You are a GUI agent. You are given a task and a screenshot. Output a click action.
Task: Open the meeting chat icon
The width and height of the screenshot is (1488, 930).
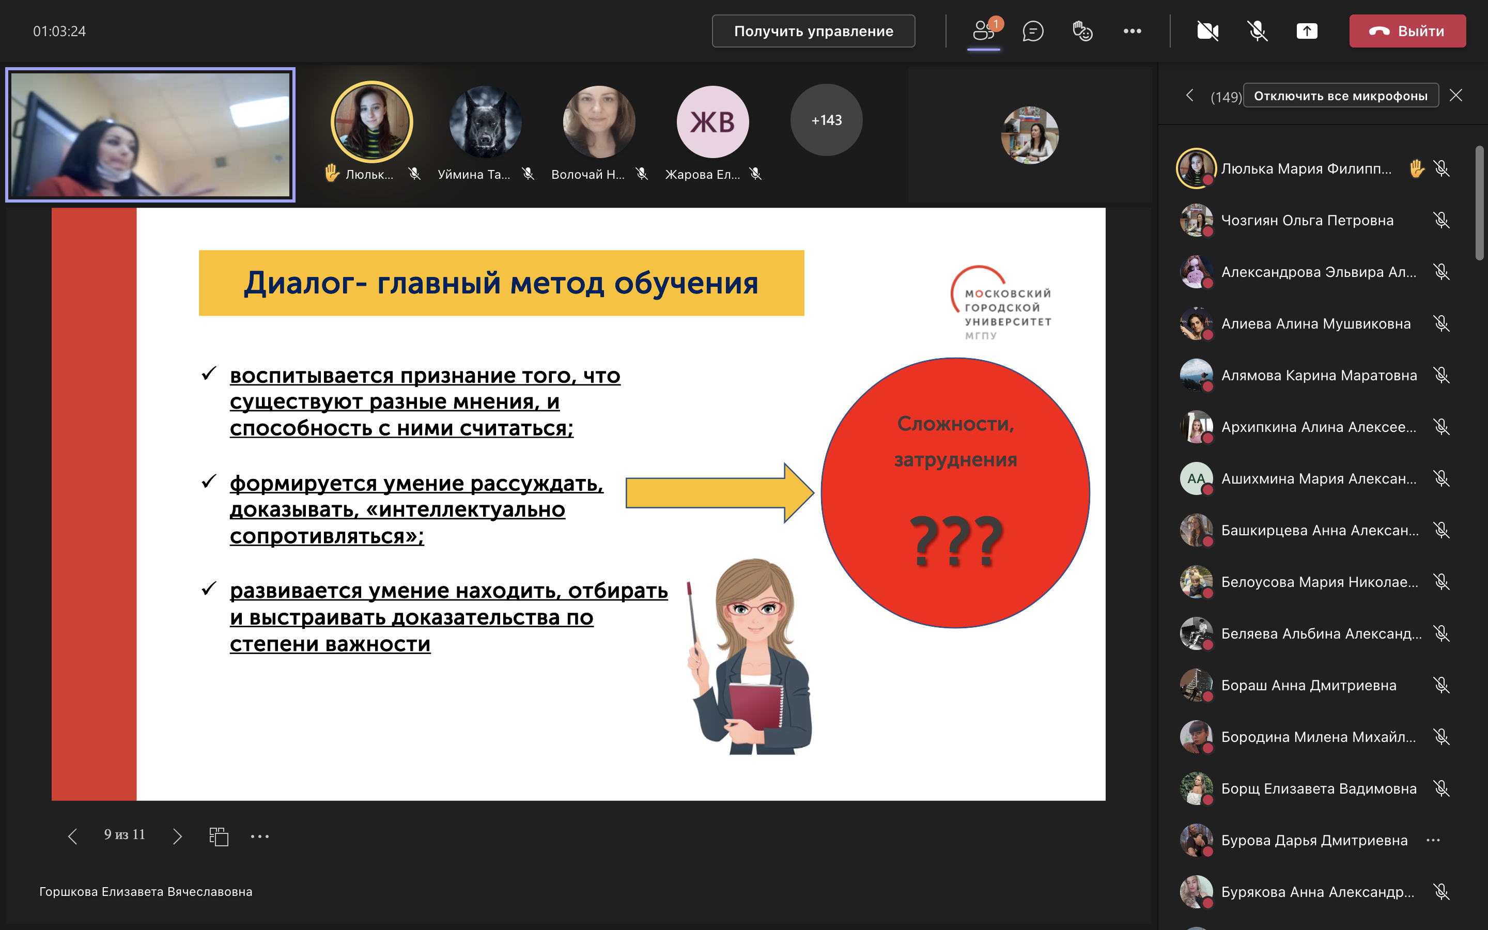[1032, 31]
